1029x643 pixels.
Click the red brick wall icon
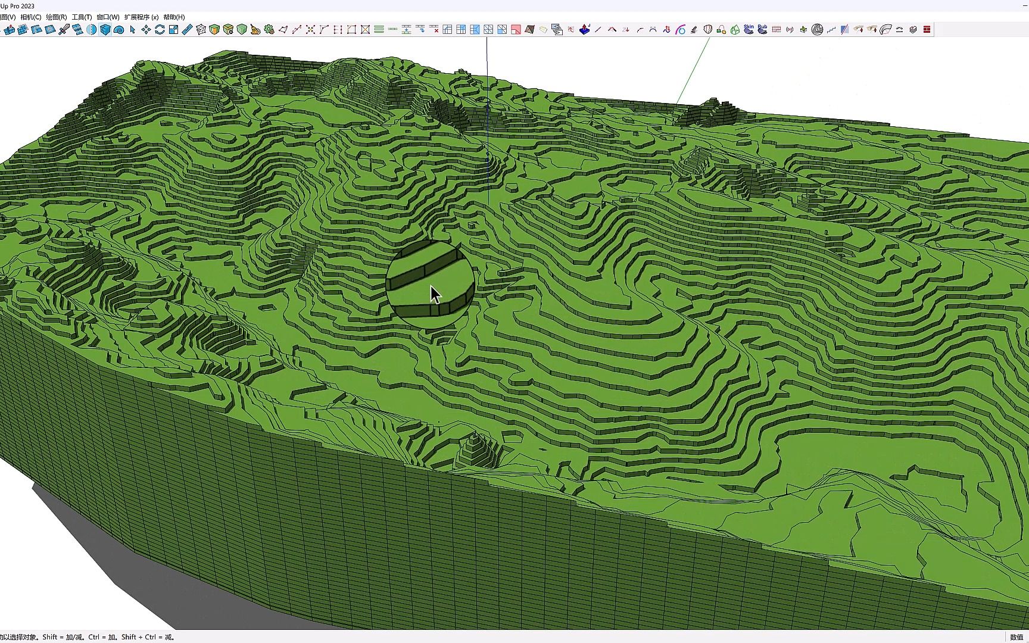coord(927,29)
